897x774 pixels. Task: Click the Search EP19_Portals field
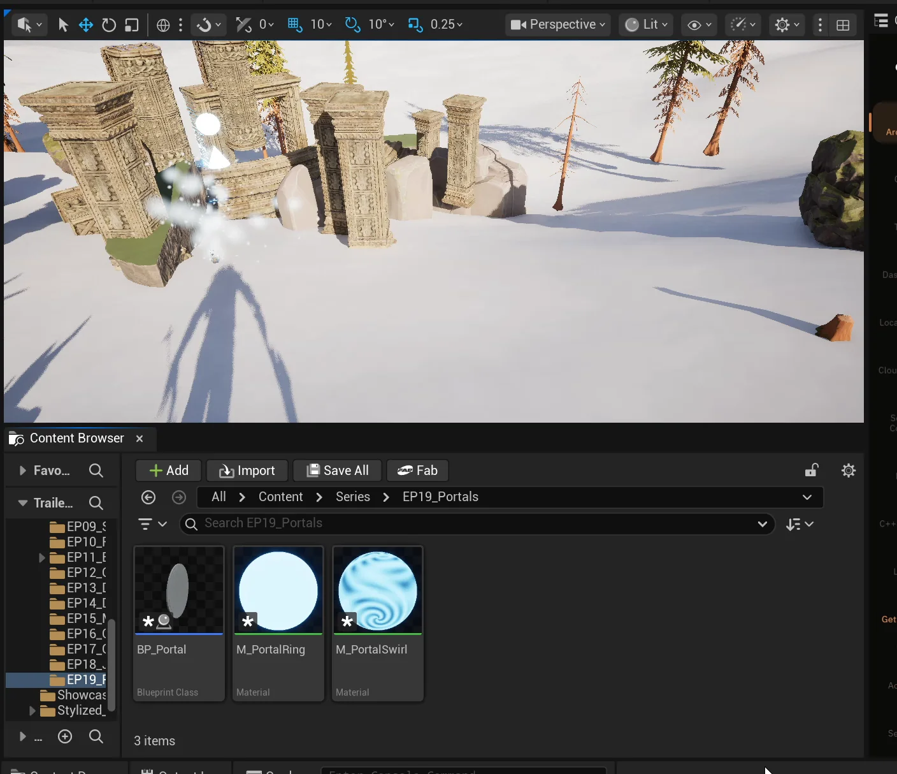477,523
